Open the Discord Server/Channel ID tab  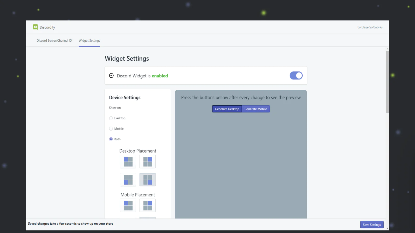[54, 41]
